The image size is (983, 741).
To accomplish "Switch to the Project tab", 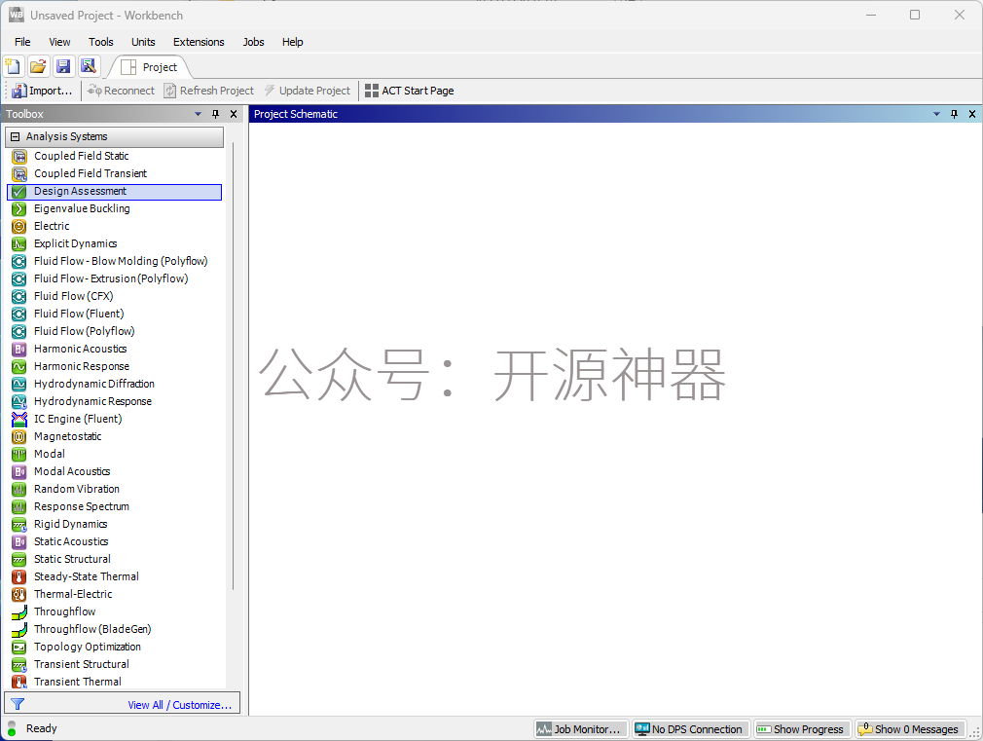I will point(149,67).
